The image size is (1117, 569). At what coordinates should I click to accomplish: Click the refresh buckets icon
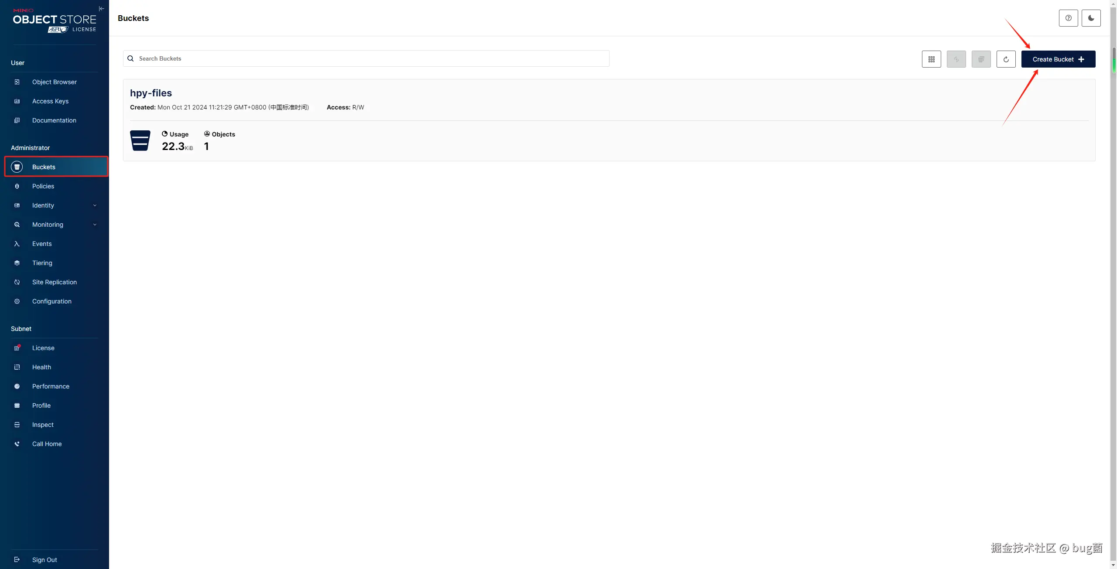[1006, 59]
